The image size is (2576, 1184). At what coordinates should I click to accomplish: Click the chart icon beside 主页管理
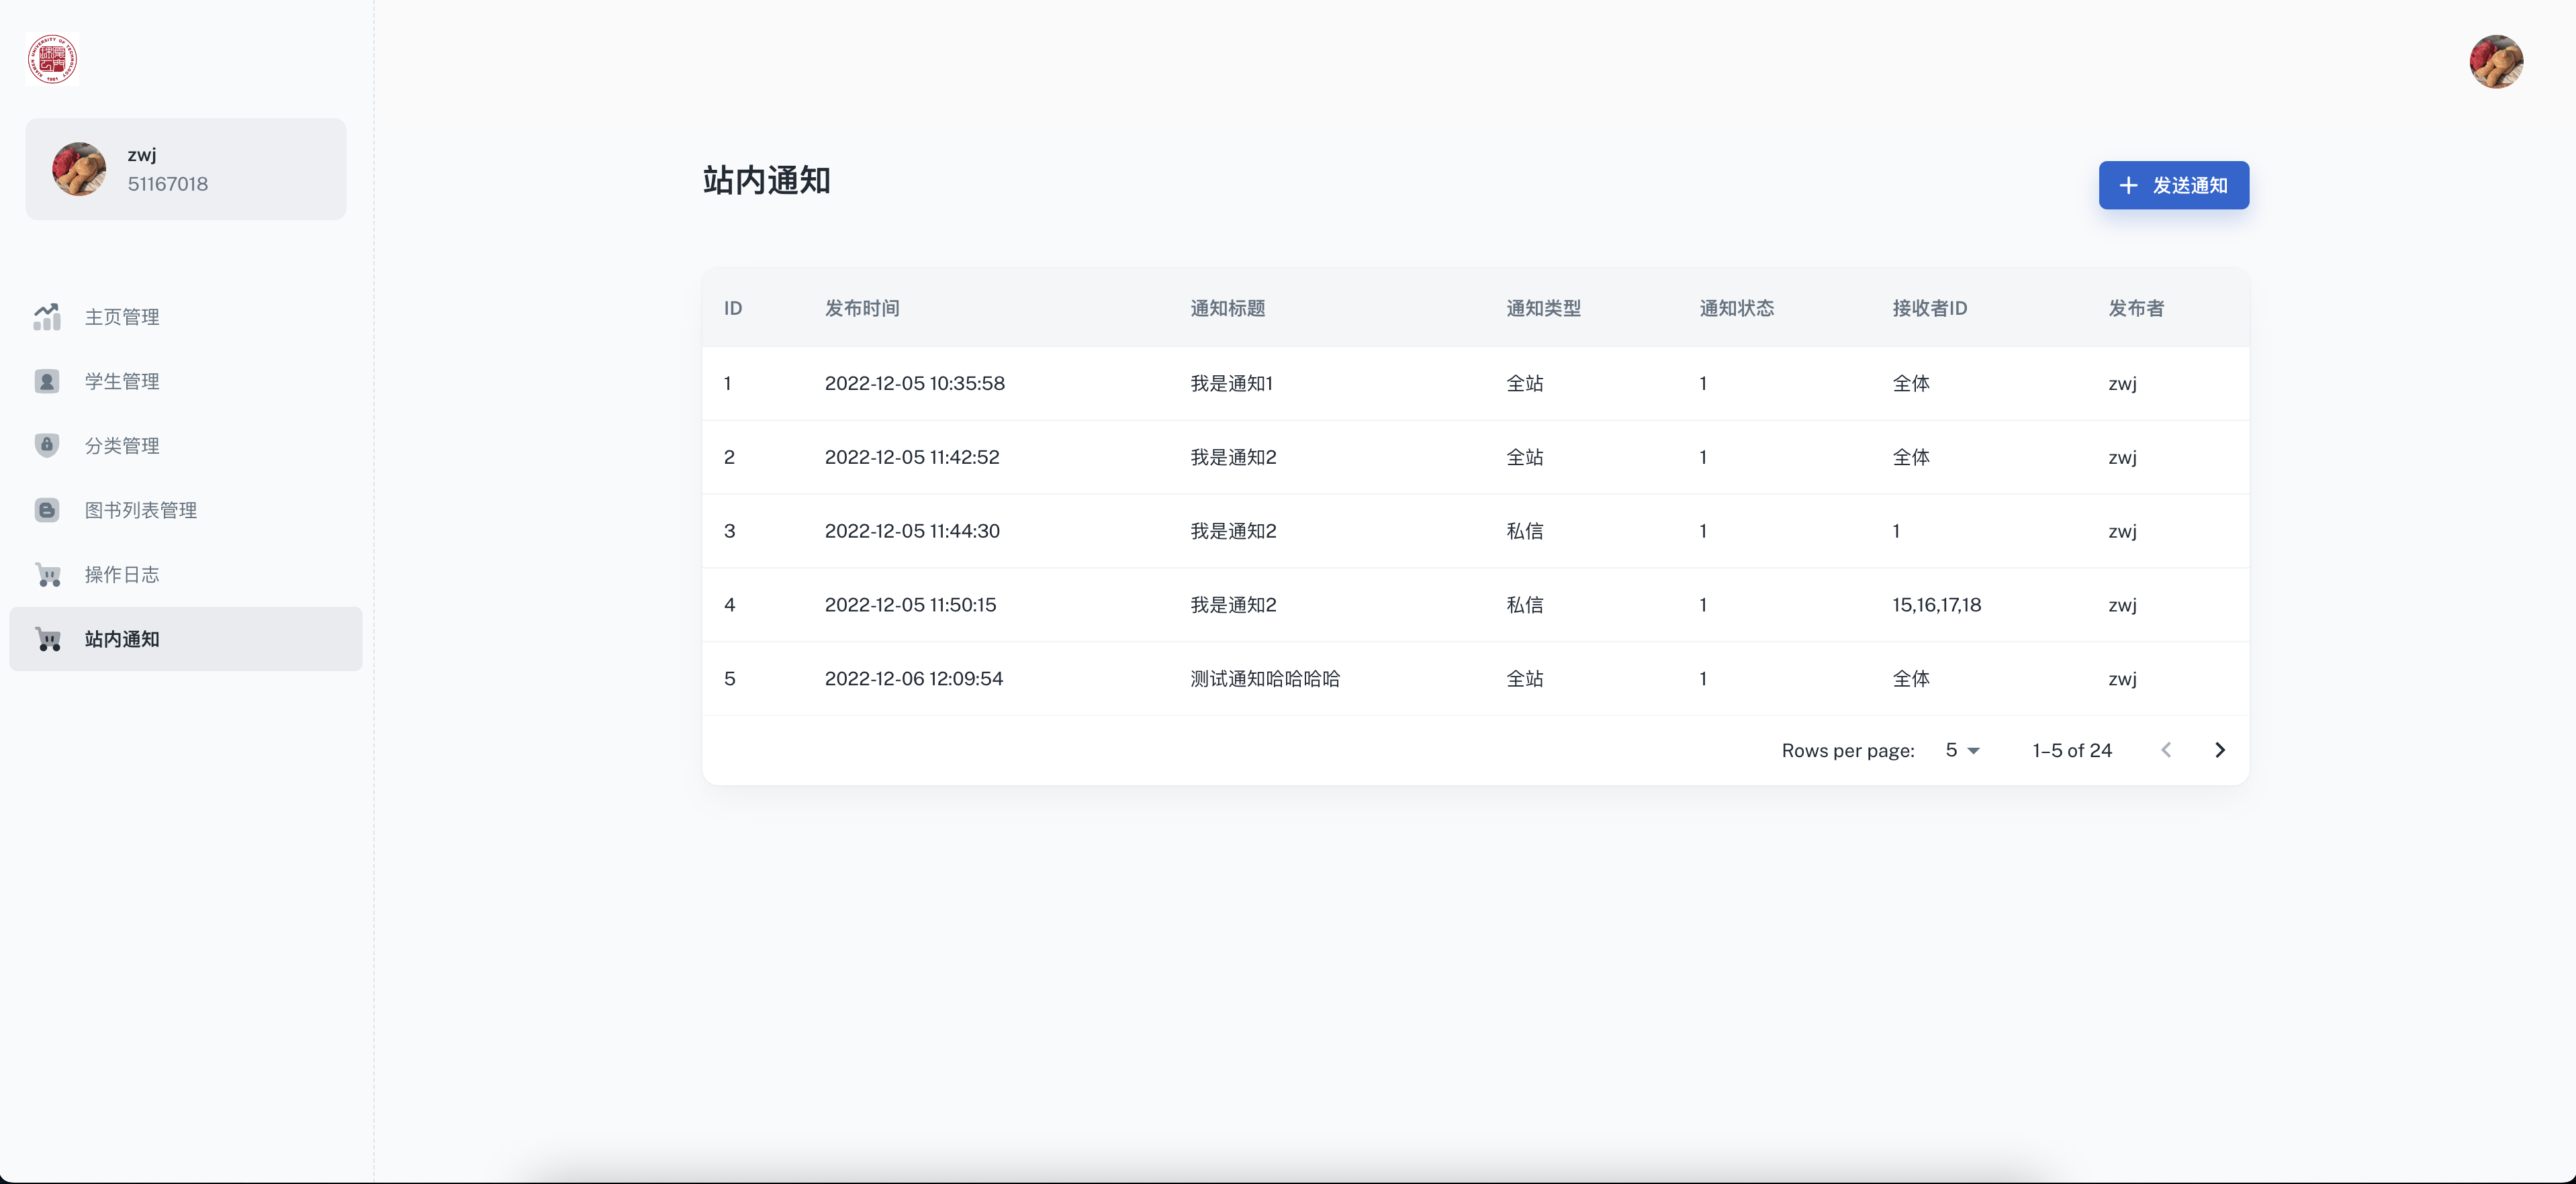pos(47,317)
